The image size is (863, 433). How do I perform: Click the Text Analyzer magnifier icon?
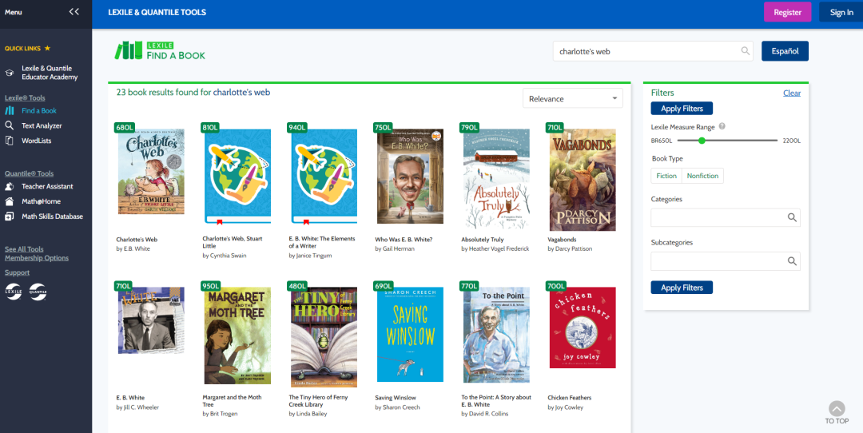10,125
